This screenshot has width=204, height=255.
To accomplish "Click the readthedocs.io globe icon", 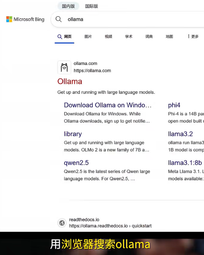I will coord(62,223).
